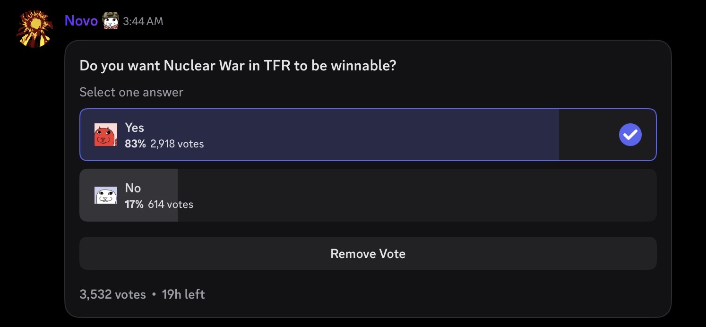Click the "Select one answer" hint text

[131, 92]
